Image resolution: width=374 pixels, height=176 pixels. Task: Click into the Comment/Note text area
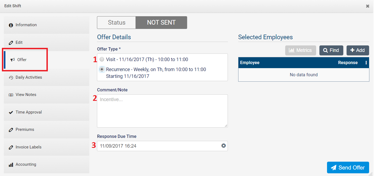coord(162,111)
